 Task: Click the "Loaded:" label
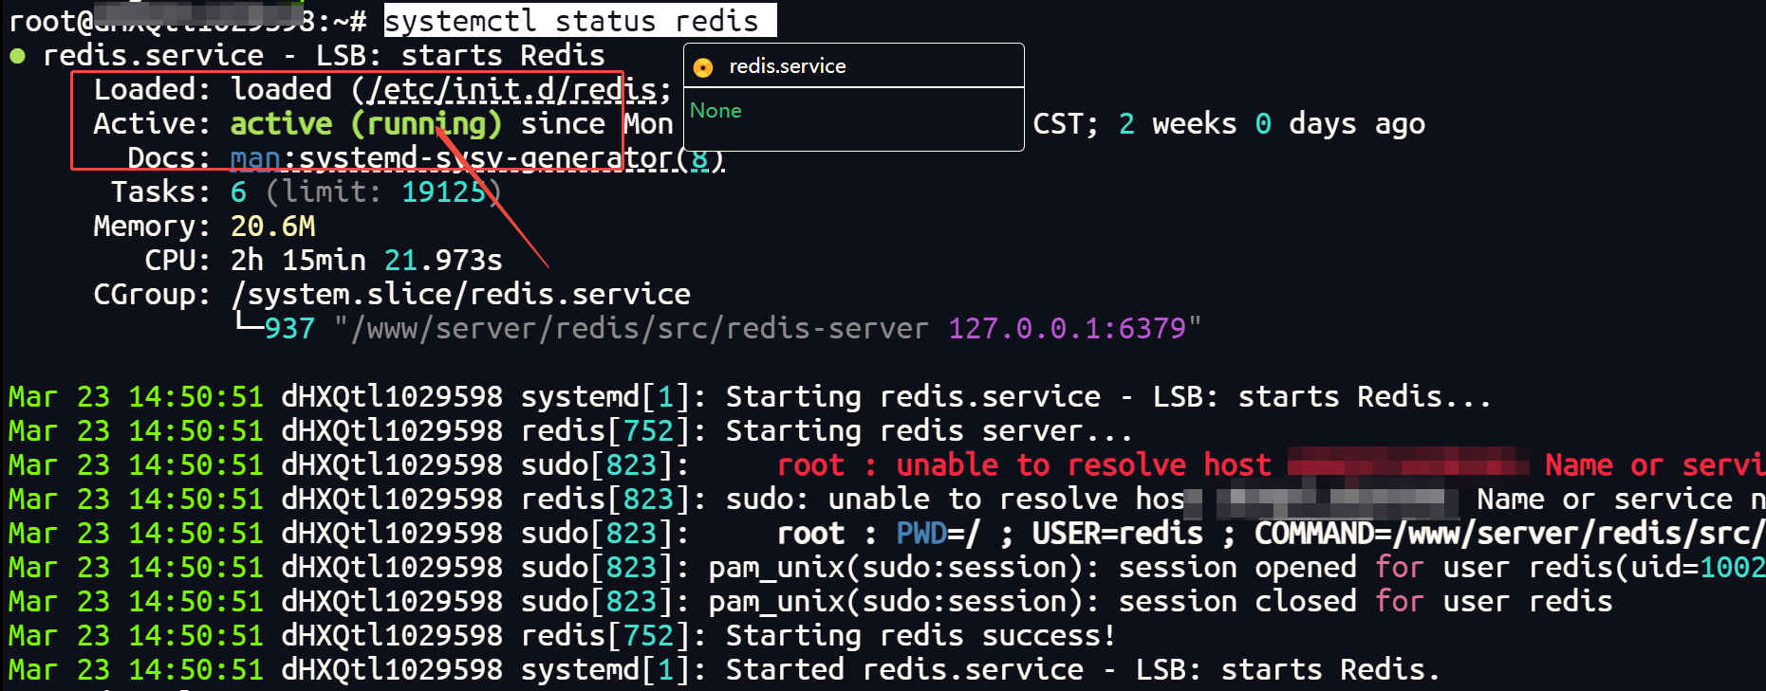152,89
